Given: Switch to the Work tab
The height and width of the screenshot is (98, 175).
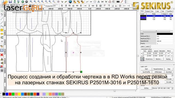Looking at the screenshot, I should (x=142, y=11).
